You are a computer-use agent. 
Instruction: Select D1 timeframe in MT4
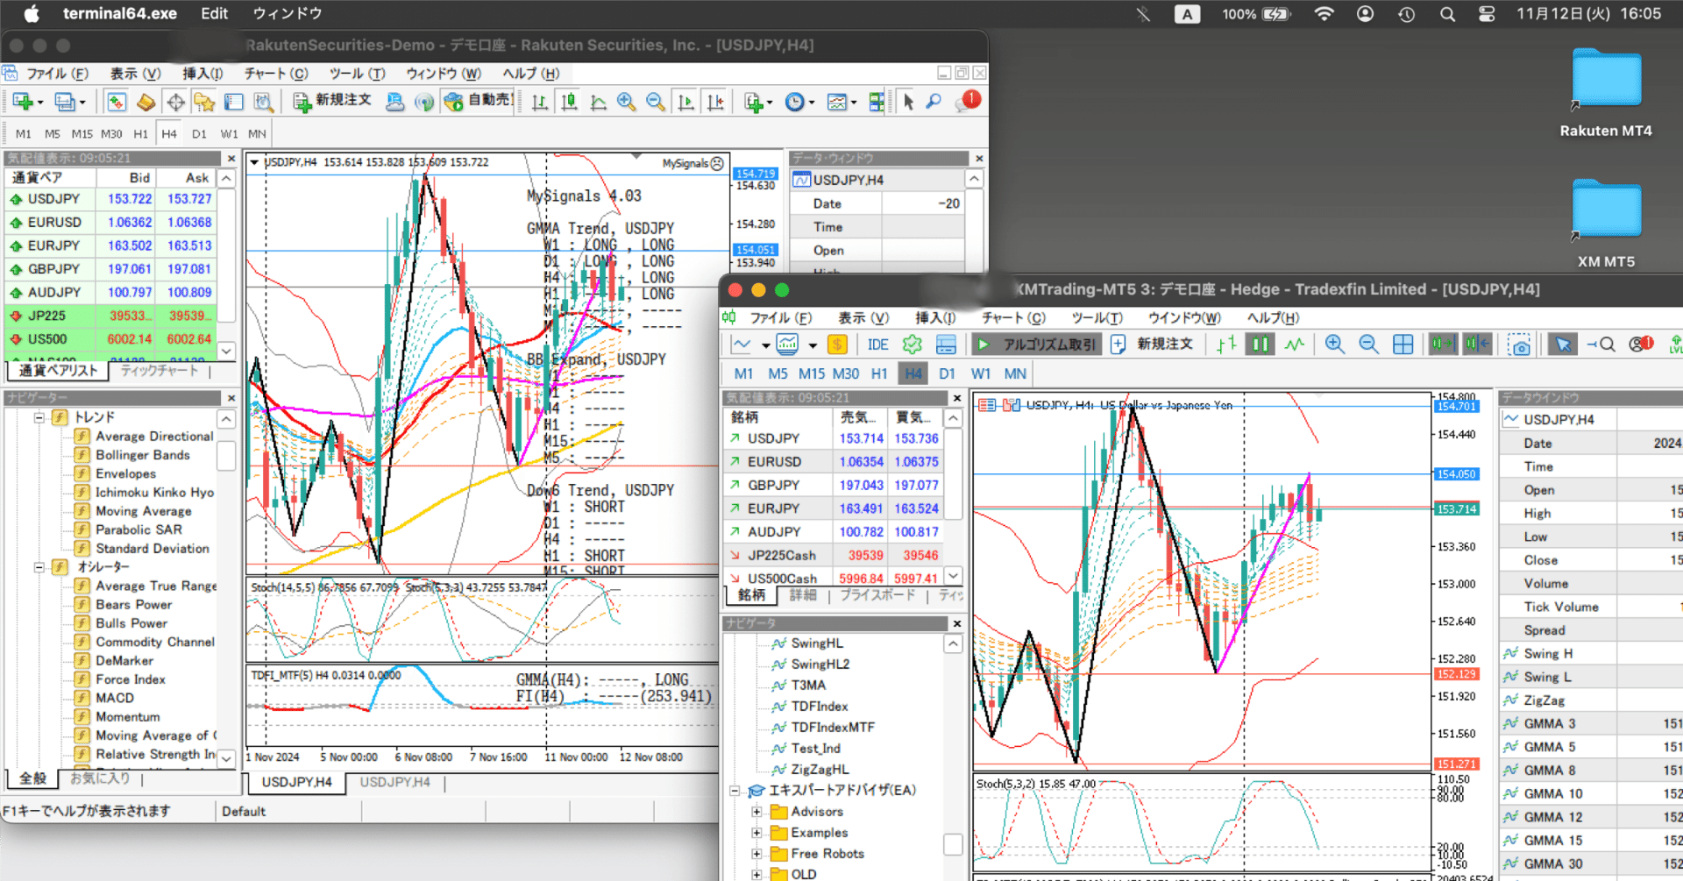199,134
